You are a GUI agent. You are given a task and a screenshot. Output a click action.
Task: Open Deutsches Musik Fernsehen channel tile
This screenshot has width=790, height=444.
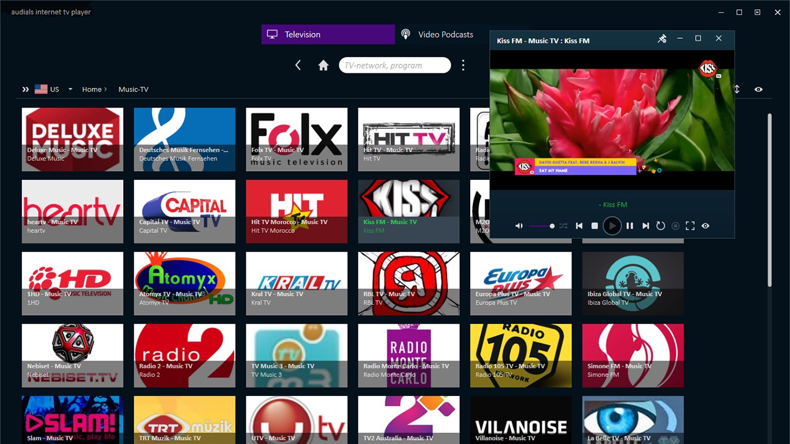(184, 139)
